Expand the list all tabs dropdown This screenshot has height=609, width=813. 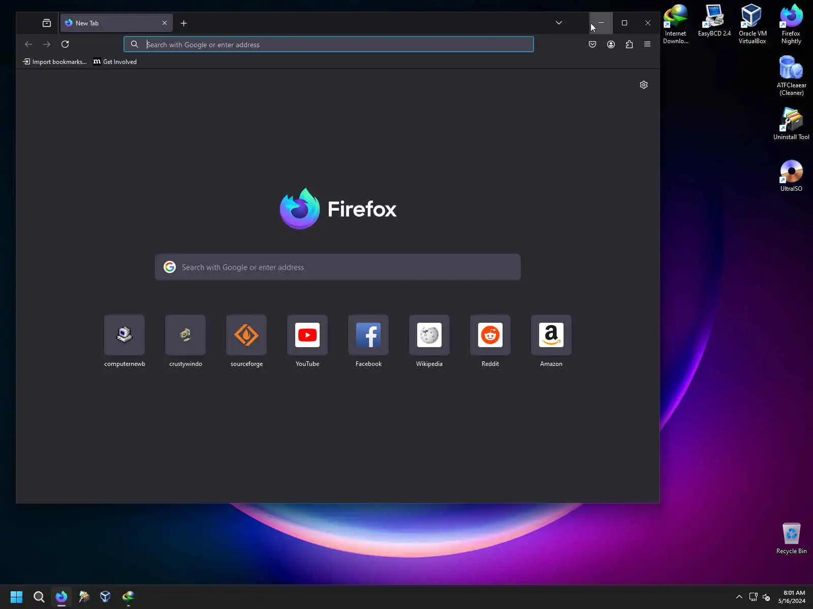pos(559,23)
